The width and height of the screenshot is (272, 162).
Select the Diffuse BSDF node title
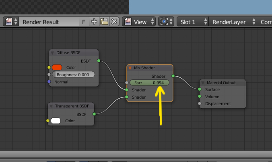pyautogui.click(x=68, y=53)
